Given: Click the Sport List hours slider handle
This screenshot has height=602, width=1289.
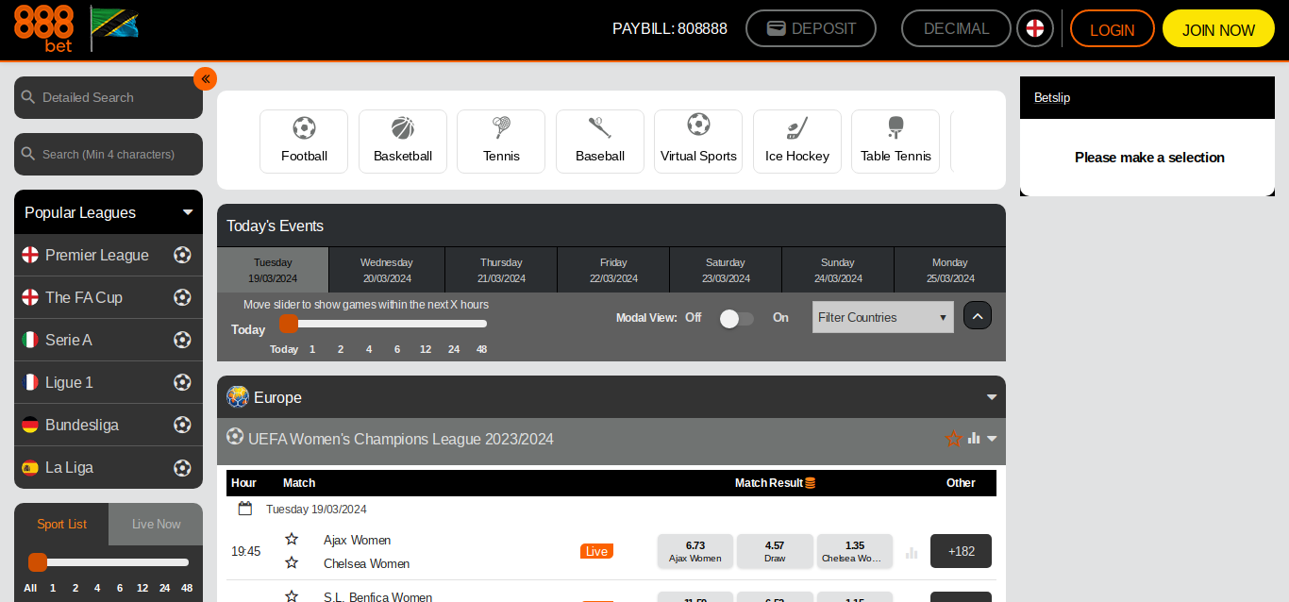Looking at the screenshot, I should pos(38,562).
